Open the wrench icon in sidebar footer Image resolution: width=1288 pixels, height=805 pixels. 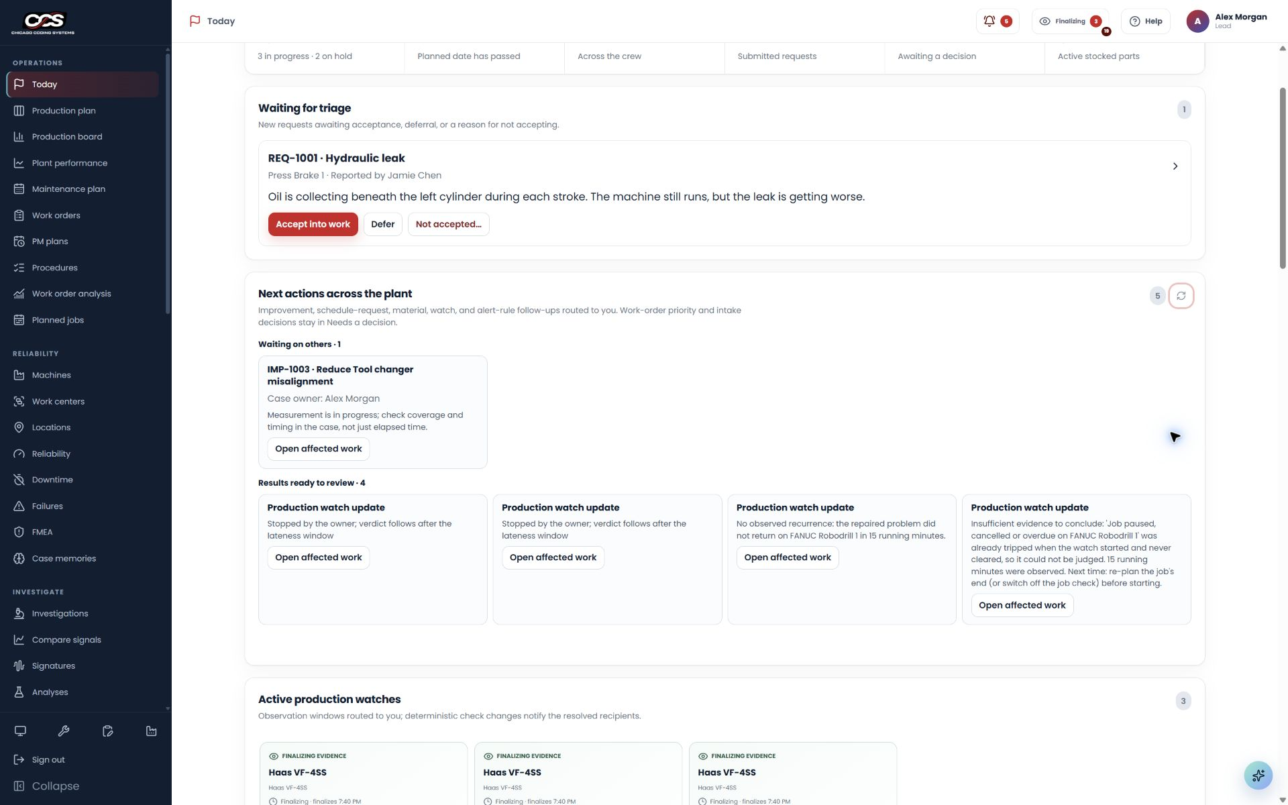[64, 731]
